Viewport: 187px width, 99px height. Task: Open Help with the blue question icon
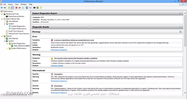point(27,8)
